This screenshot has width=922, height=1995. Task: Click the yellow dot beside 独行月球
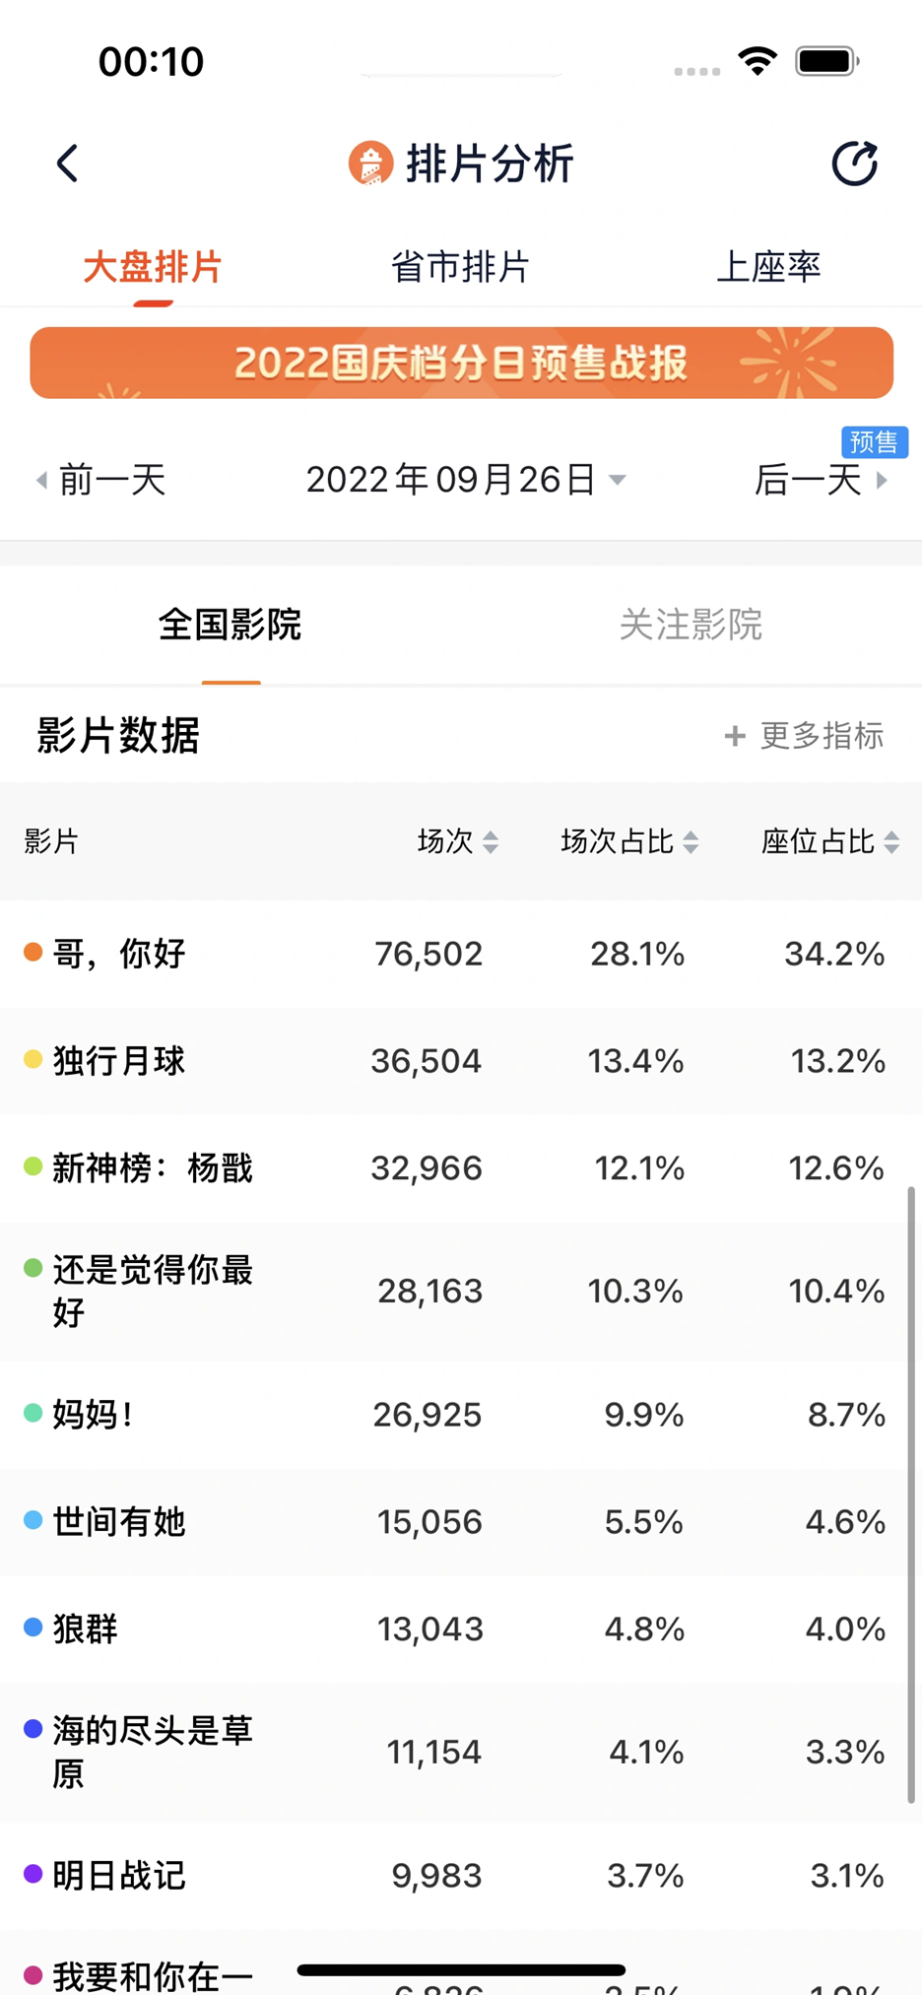click(31, 1060)
